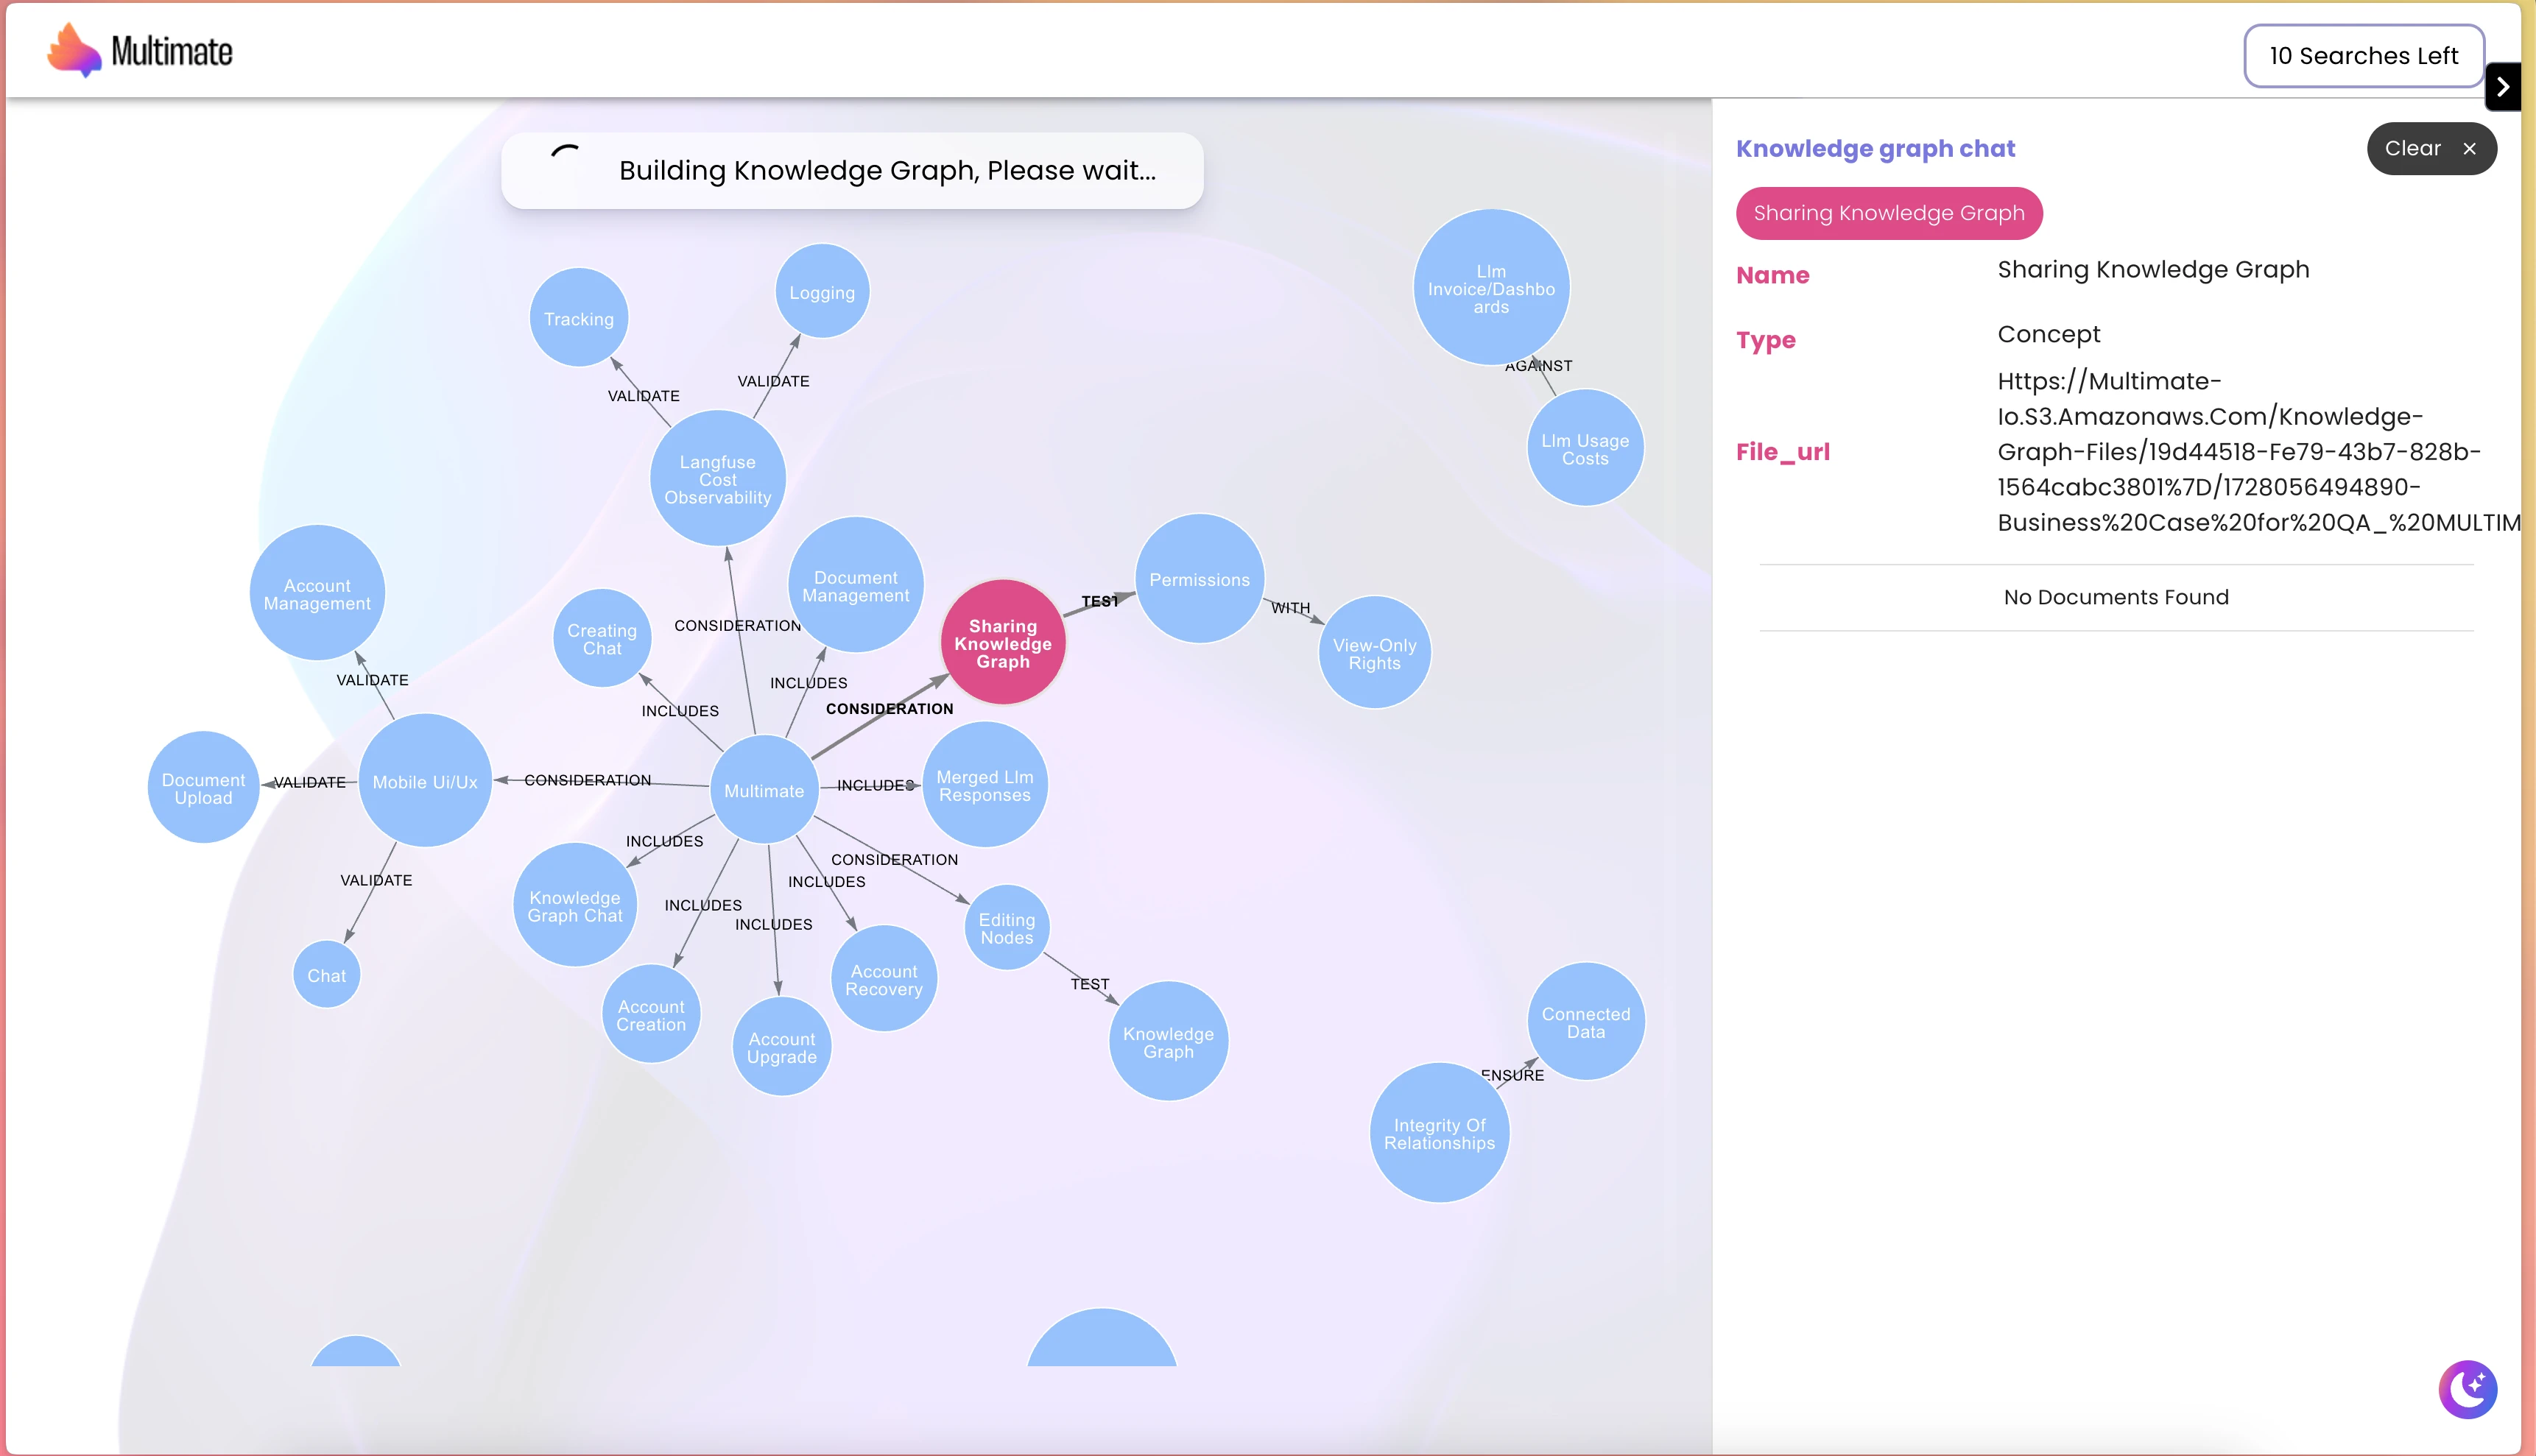Select the Knowledge Graph Chat node
The width and height of the screenshot is (2536, 1456).
click(x=575, y=906)
